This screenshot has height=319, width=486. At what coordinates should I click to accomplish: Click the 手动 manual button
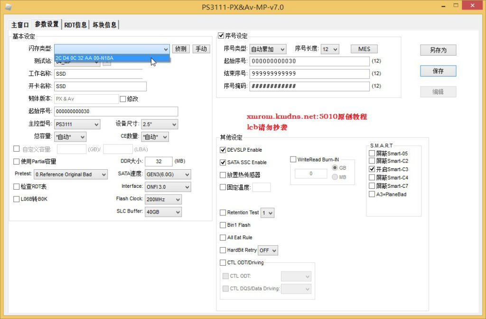coord(201,48)
